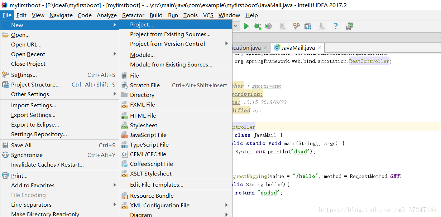Expand Add to Favorites submenu

(115, 185)
